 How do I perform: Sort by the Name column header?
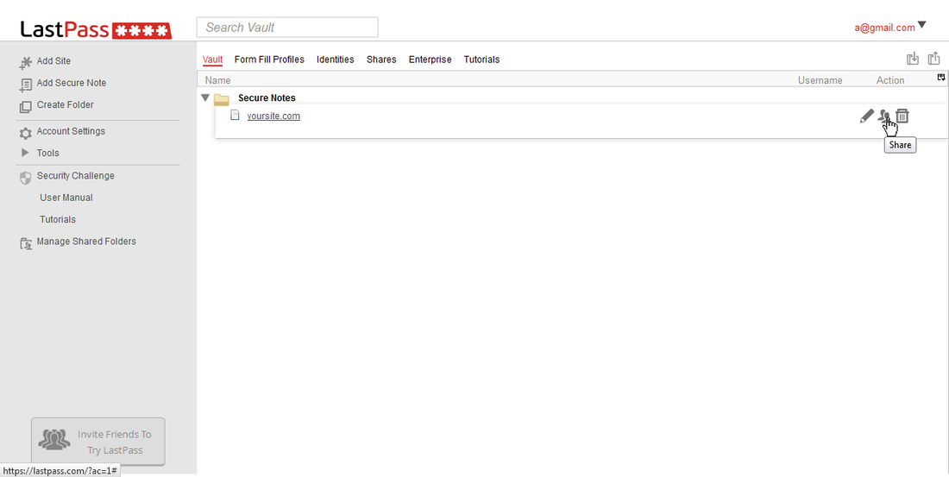tap(218, 80)
